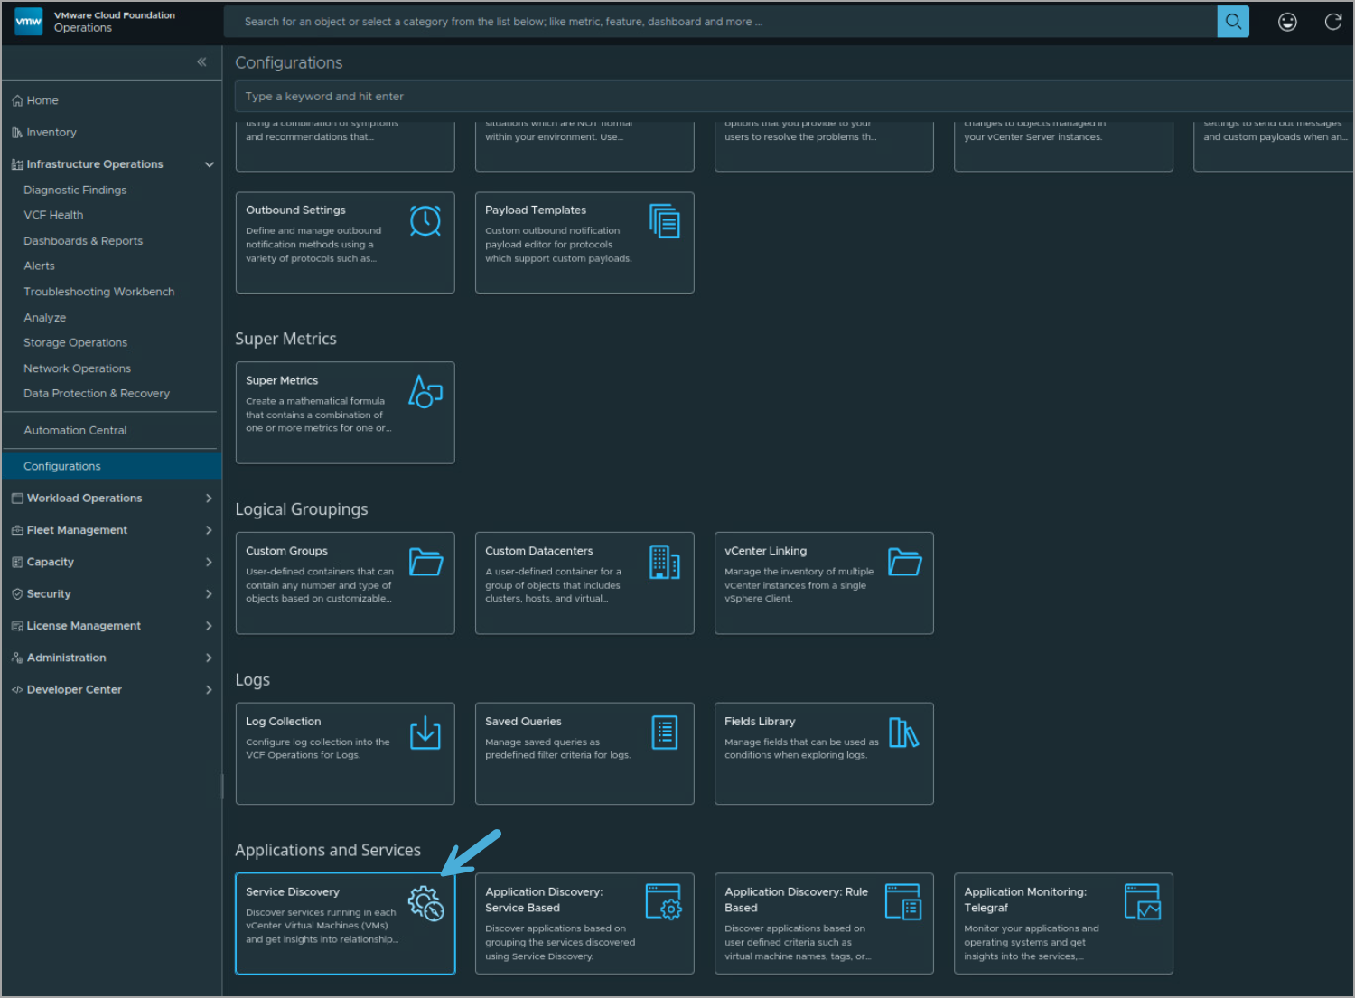Open the smiley feedback icon
1355x998 pixels.
[1287, 22]
